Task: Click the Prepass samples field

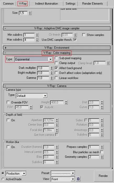Action: [94, 147]
